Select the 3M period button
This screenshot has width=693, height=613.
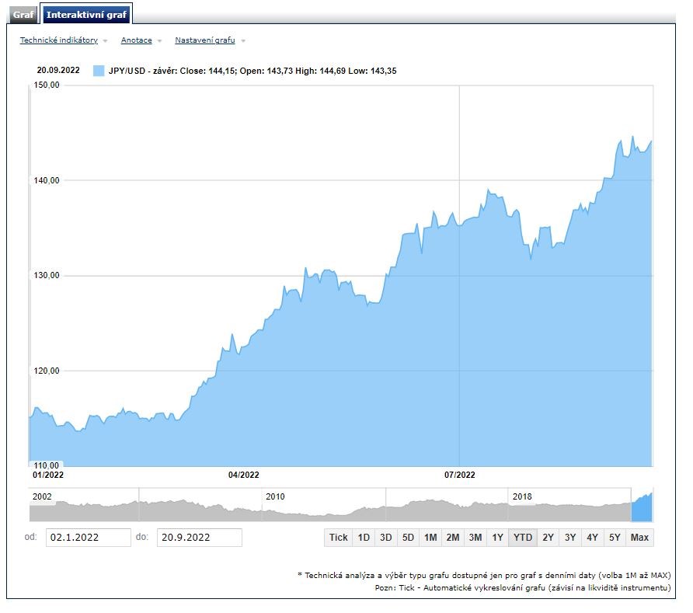tap(475, 538)
